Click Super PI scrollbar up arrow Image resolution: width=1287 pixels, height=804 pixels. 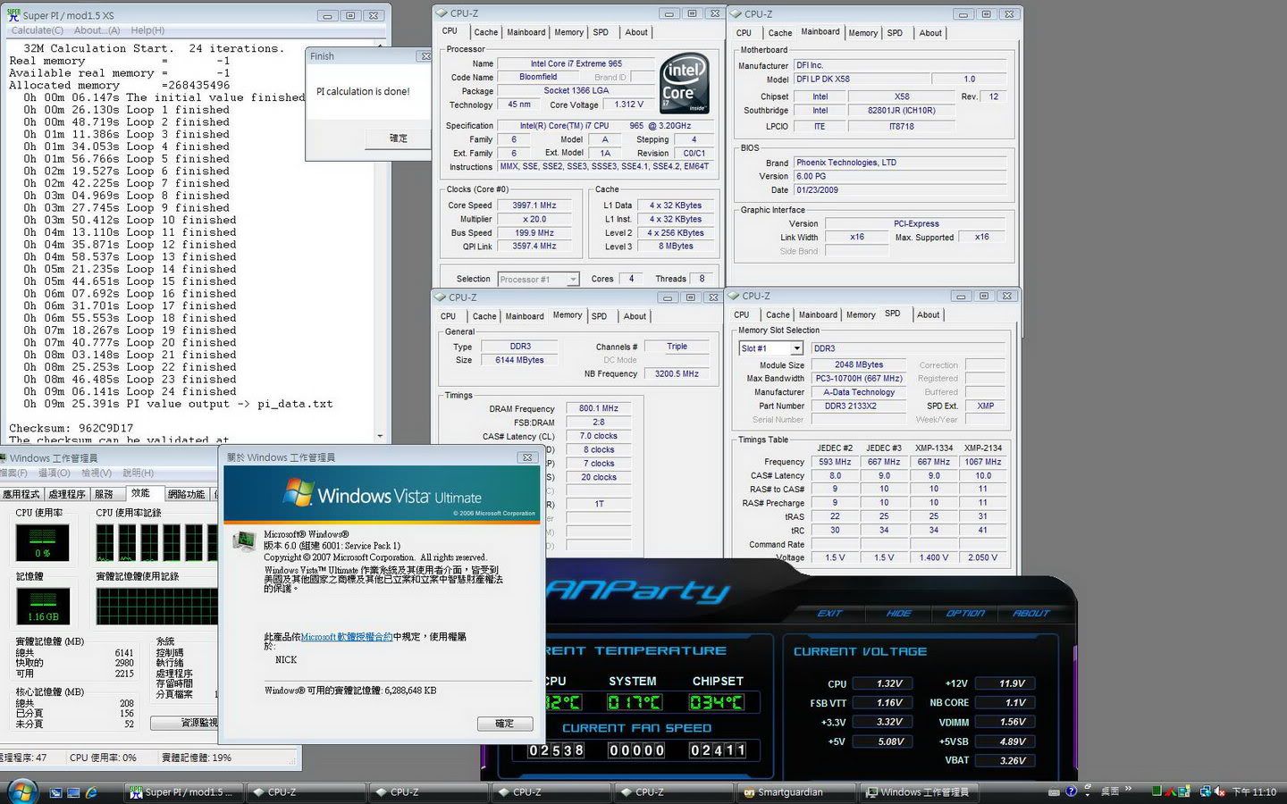tap(382, 45)
